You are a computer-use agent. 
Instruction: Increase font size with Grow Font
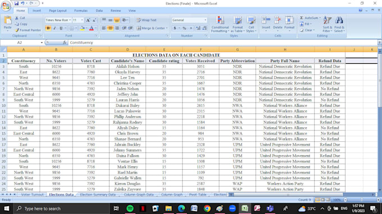tap(88, 20)
